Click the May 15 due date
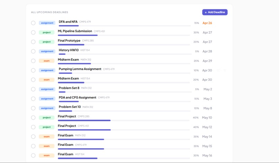279x163 pixels. pos(207,146)
